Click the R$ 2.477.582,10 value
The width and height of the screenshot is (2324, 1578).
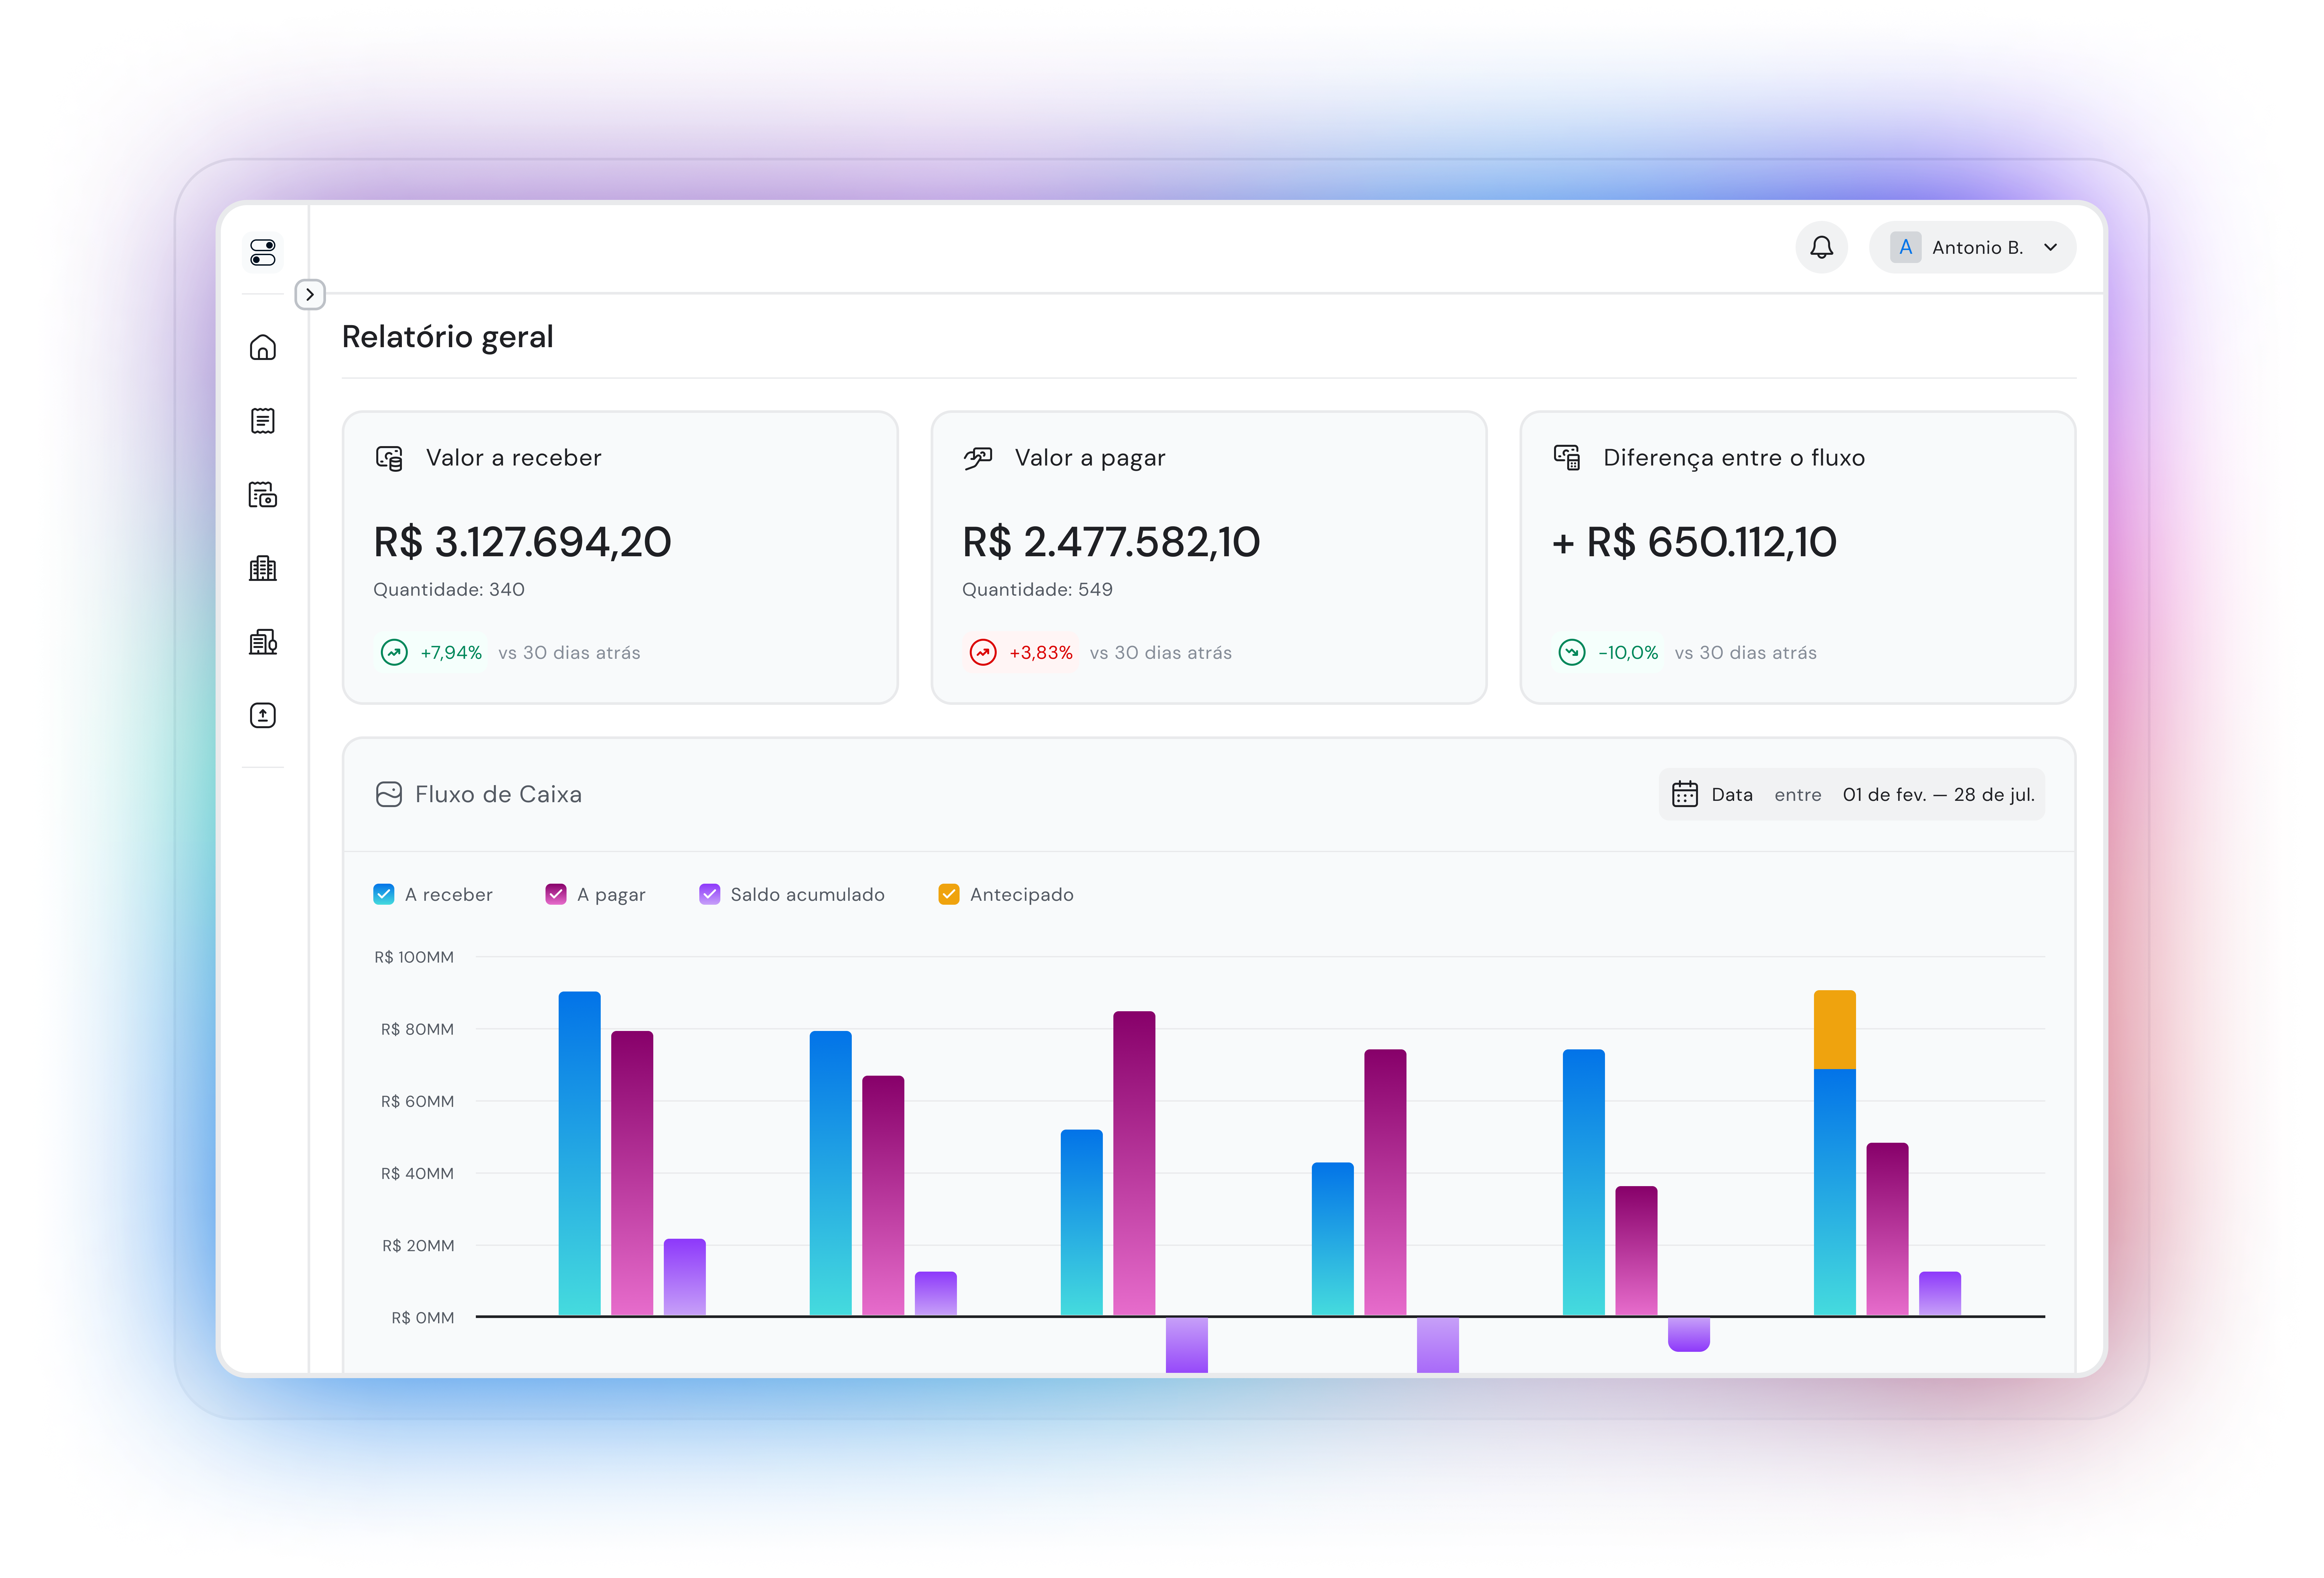click(x=1111, y=542)
